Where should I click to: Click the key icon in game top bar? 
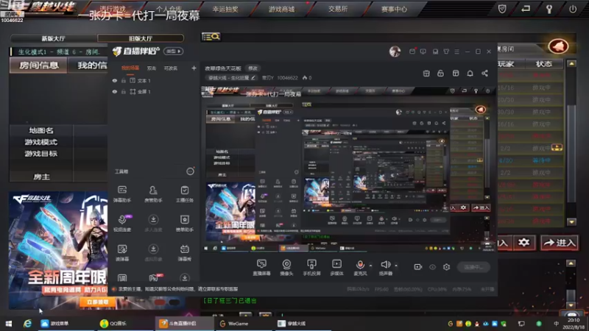click(x=549, y=9)
